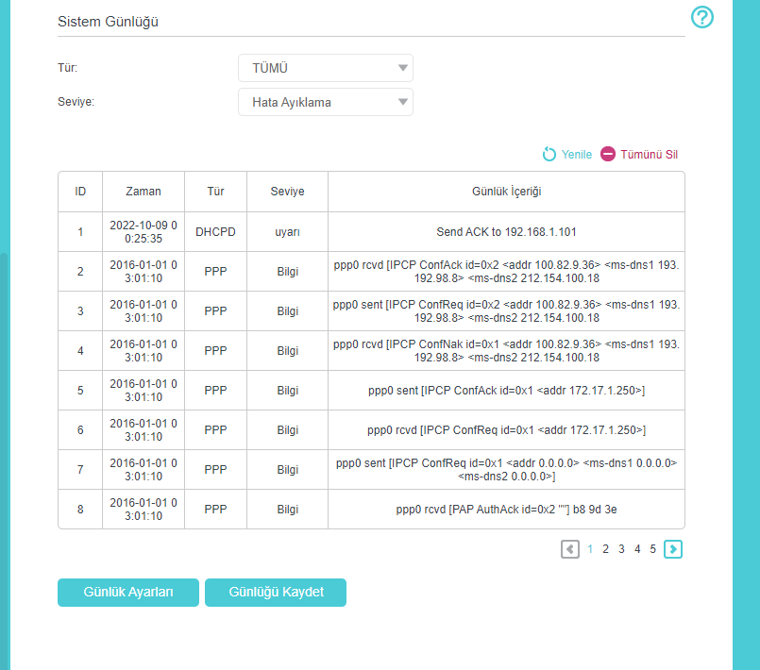
Task: Select ConfReq addr 0.0.0.0 log entry
Action: click(506, 469)
